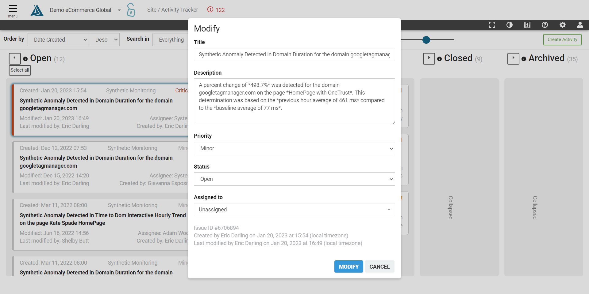Click the blue triangular site logo
This screenshot has width=589, height=294.
(37, 10)
